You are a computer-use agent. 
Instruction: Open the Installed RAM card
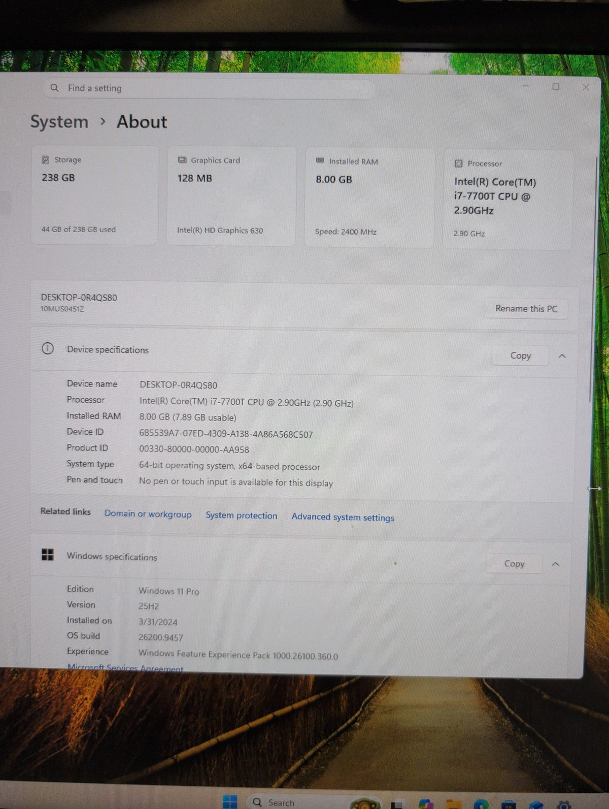(369, 198)
